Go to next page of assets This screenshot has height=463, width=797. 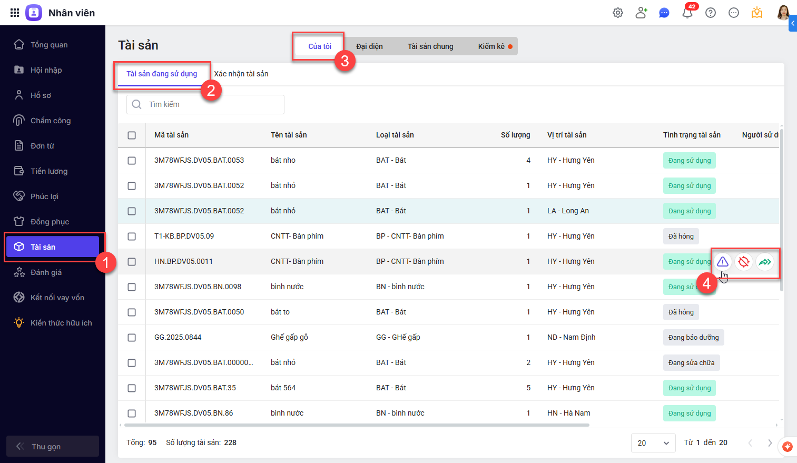tap(770, 443)
